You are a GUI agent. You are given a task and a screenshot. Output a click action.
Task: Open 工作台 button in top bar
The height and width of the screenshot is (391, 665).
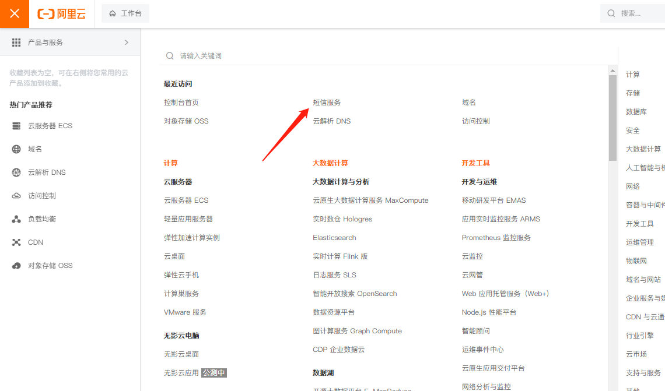tap(125, 13)
